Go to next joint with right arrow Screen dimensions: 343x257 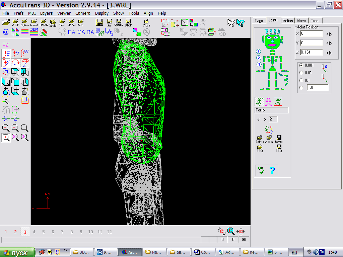click(265, 119)
